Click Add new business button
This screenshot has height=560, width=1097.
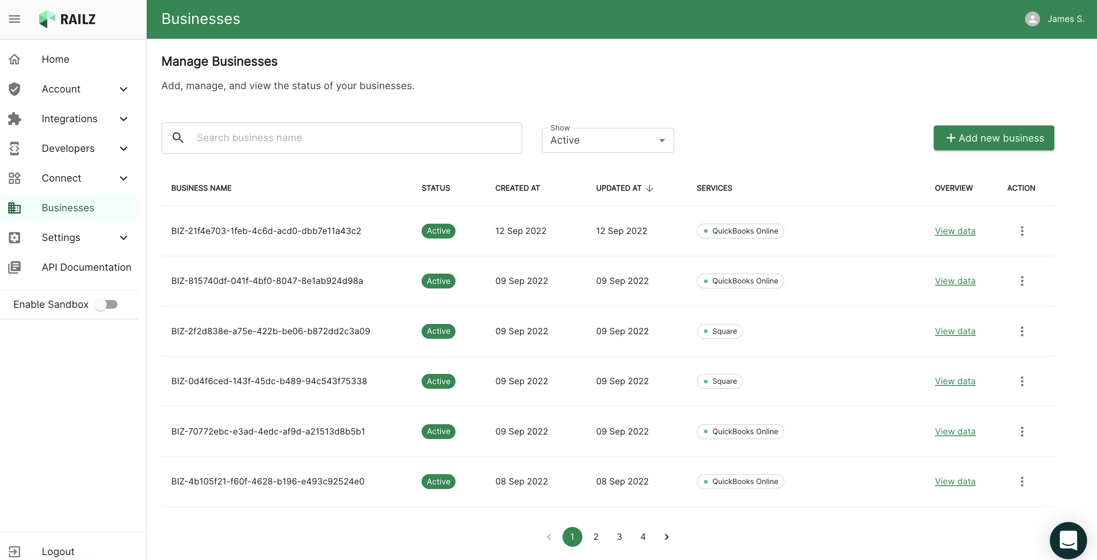tap(994, 138)
